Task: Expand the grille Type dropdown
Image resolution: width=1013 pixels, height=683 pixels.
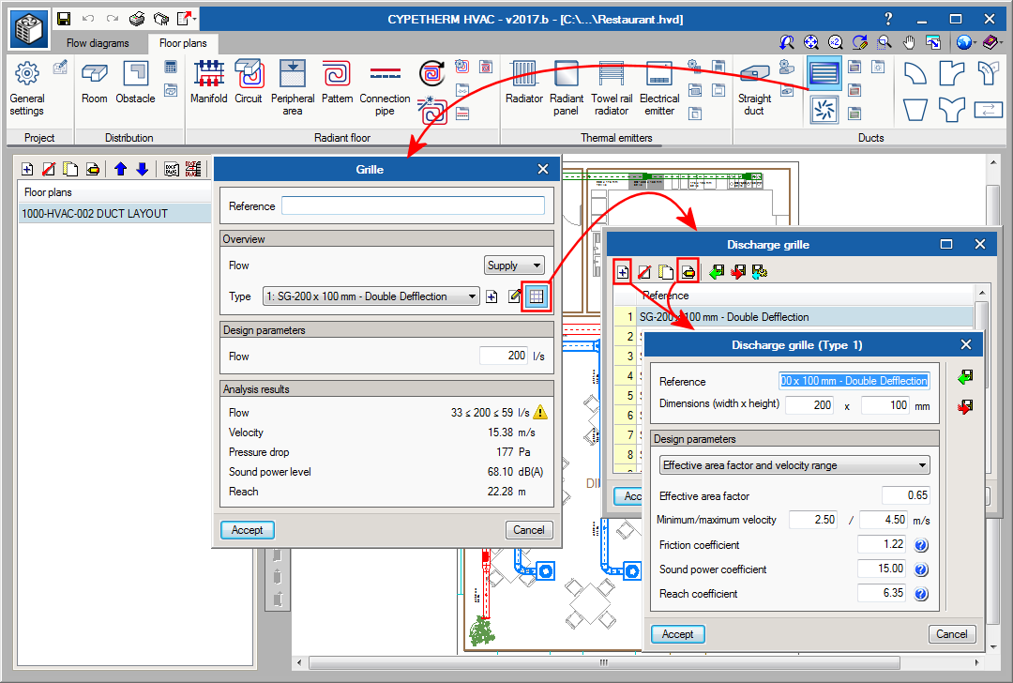Action: [370, 296]
